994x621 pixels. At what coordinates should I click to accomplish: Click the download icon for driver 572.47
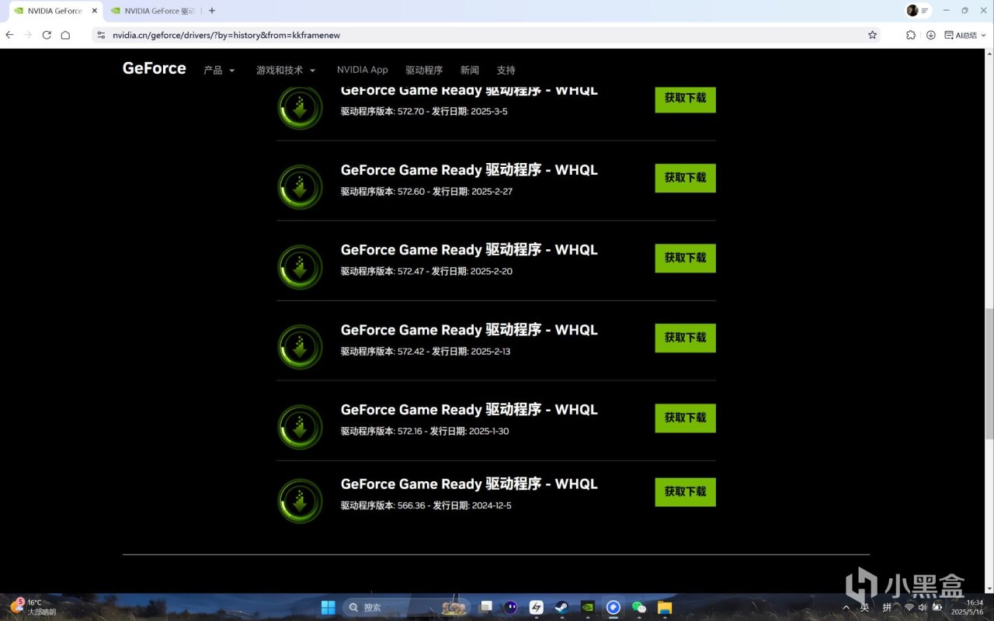point(300,267)
